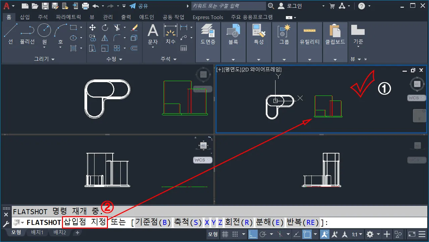Toggle Ortho mode in status bar

pos(253,234)
